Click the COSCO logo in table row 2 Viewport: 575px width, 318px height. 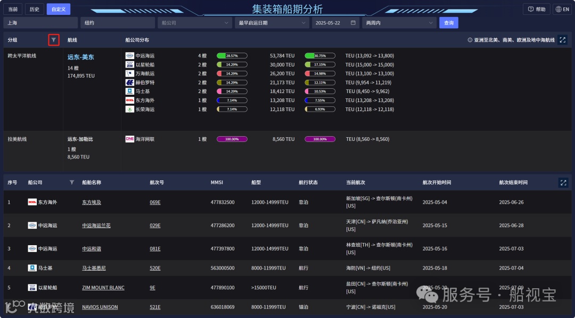click(32, 225)
